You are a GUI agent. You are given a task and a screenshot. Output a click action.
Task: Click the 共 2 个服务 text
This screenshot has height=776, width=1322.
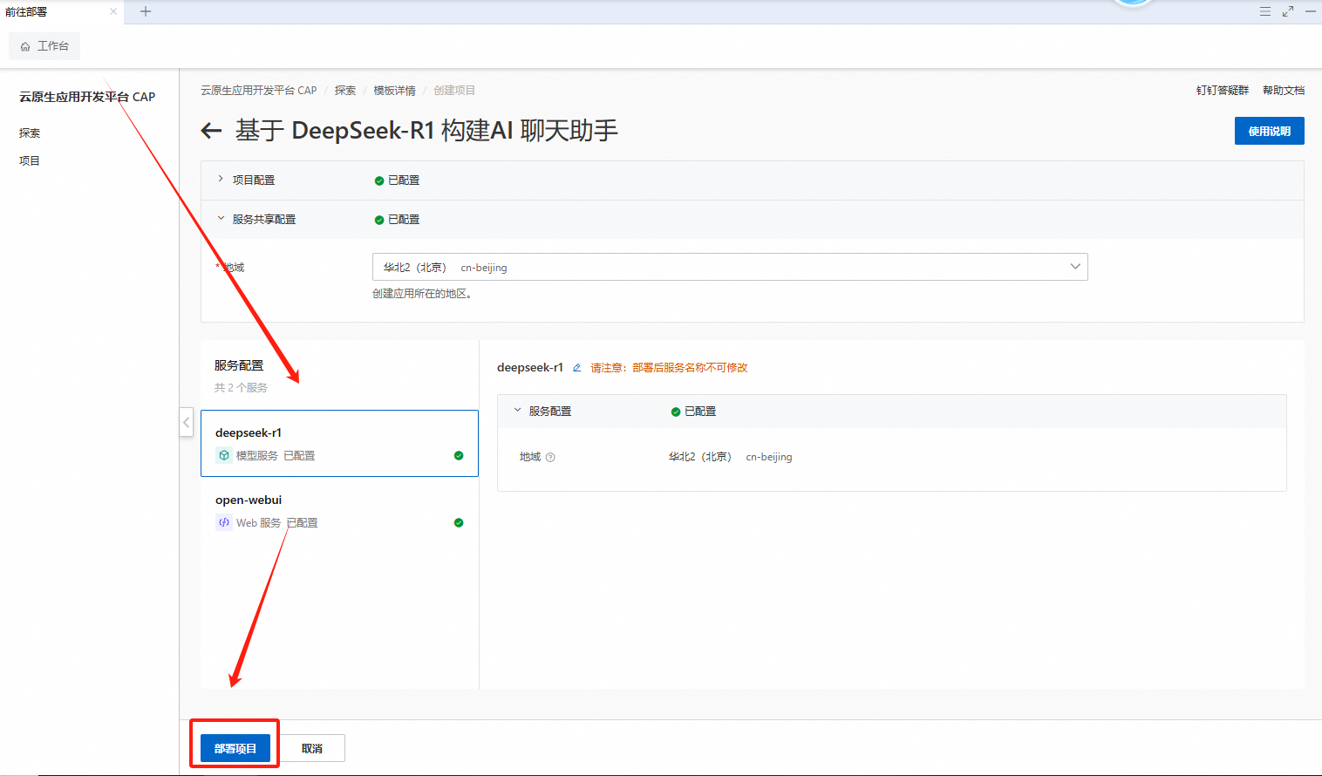click(241, 388)
